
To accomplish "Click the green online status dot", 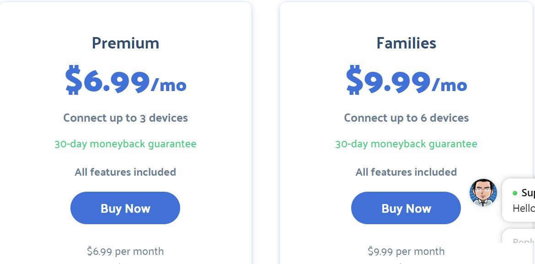I will [515, 193].
